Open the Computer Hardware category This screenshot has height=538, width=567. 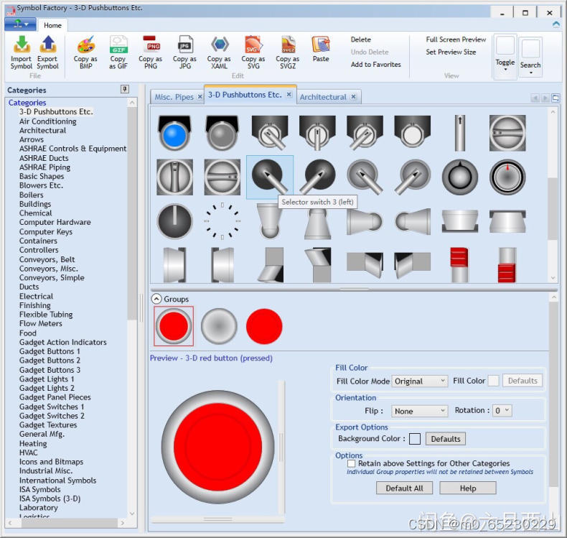point(55,222)
